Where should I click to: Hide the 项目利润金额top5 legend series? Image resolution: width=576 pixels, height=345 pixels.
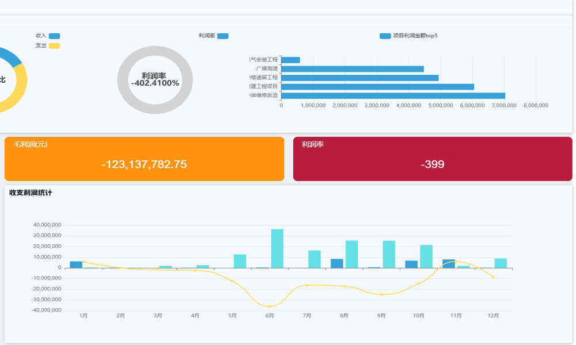point(385,36)
